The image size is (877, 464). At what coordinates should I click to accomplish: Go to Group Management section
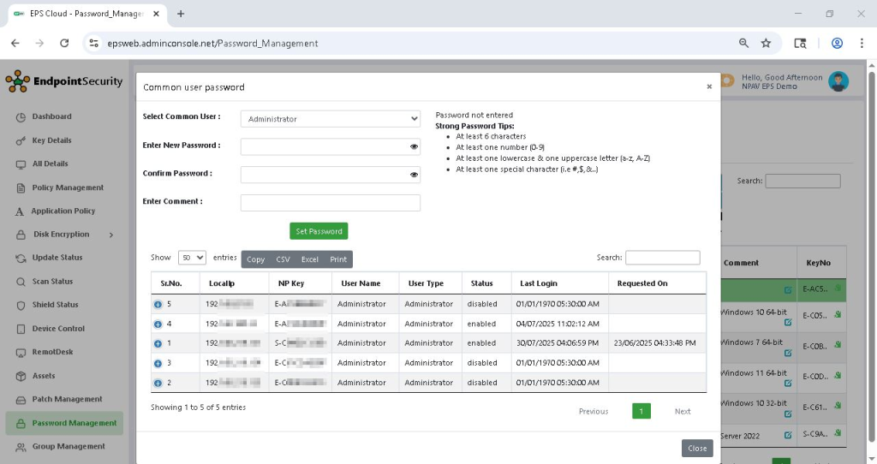click(x=69, y=446)
